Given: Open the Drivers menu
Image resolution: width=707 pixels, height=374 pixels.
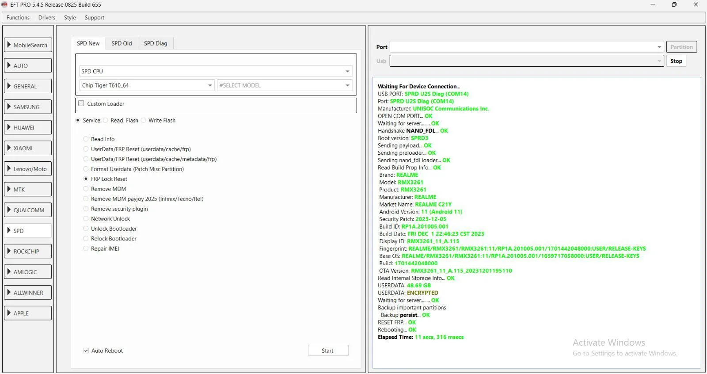Looking at the screenshot, I should pos(47,18).
